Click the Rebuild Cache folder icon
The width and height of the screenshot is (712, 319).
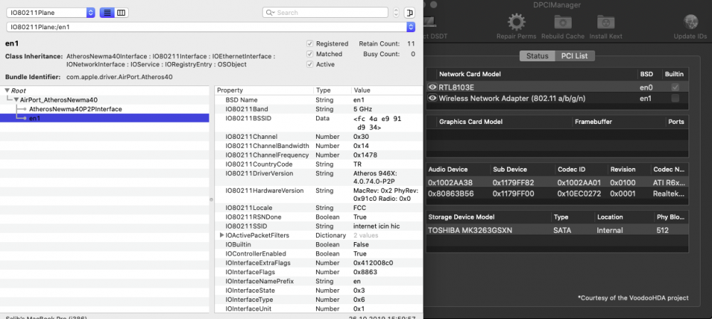(562, 22)
